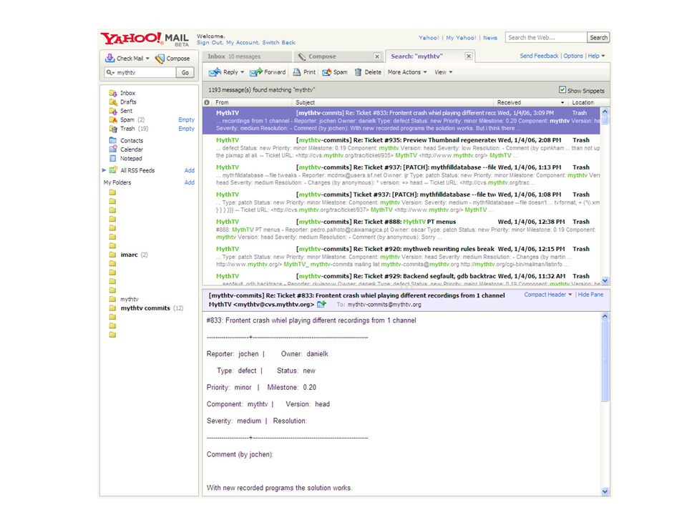Click the All RSS Feeds icon
Image resolution: width=687 pixels, height=515 pixels.
[113, 170]
